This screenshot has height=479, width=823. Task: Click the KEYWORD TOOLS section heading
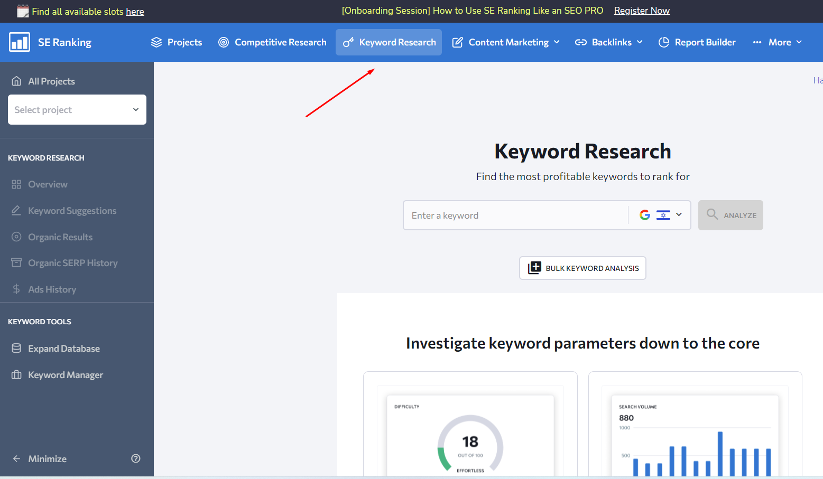pyautogui.click(x=40, y=322)
